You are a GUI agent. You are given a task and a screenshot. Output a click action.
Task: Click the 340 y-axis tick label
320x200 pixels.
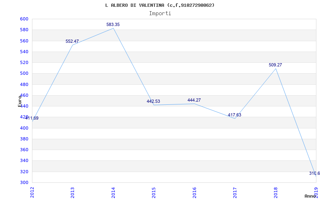(x=24, y=161)
